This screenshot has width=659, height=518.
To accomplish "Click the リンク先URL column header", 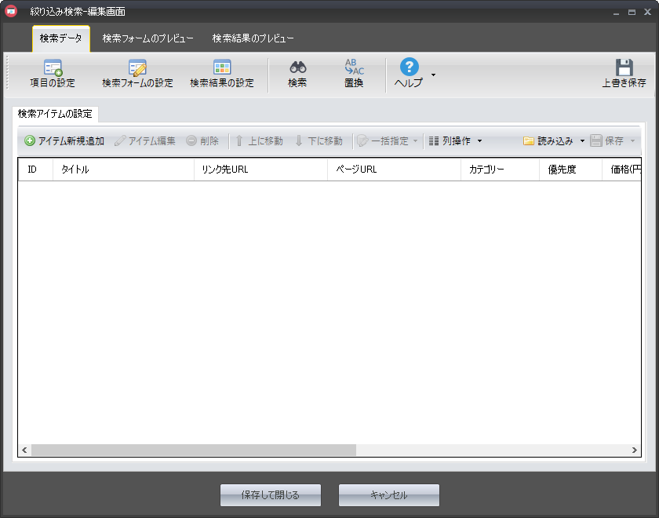I will [260, 170].
